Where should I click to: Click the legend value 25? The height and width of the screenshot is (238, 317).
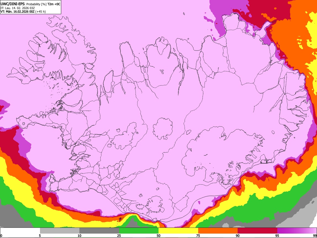pyautogui.click(x=119, y=236)
